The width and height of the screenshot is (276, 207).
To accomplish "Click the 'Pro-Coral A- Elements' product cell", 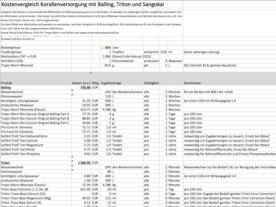I will (17, 127).
